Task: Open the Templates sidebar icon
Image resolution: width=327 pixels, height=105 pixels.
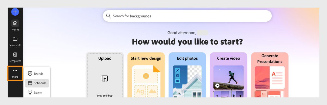Action: (15, 57)
